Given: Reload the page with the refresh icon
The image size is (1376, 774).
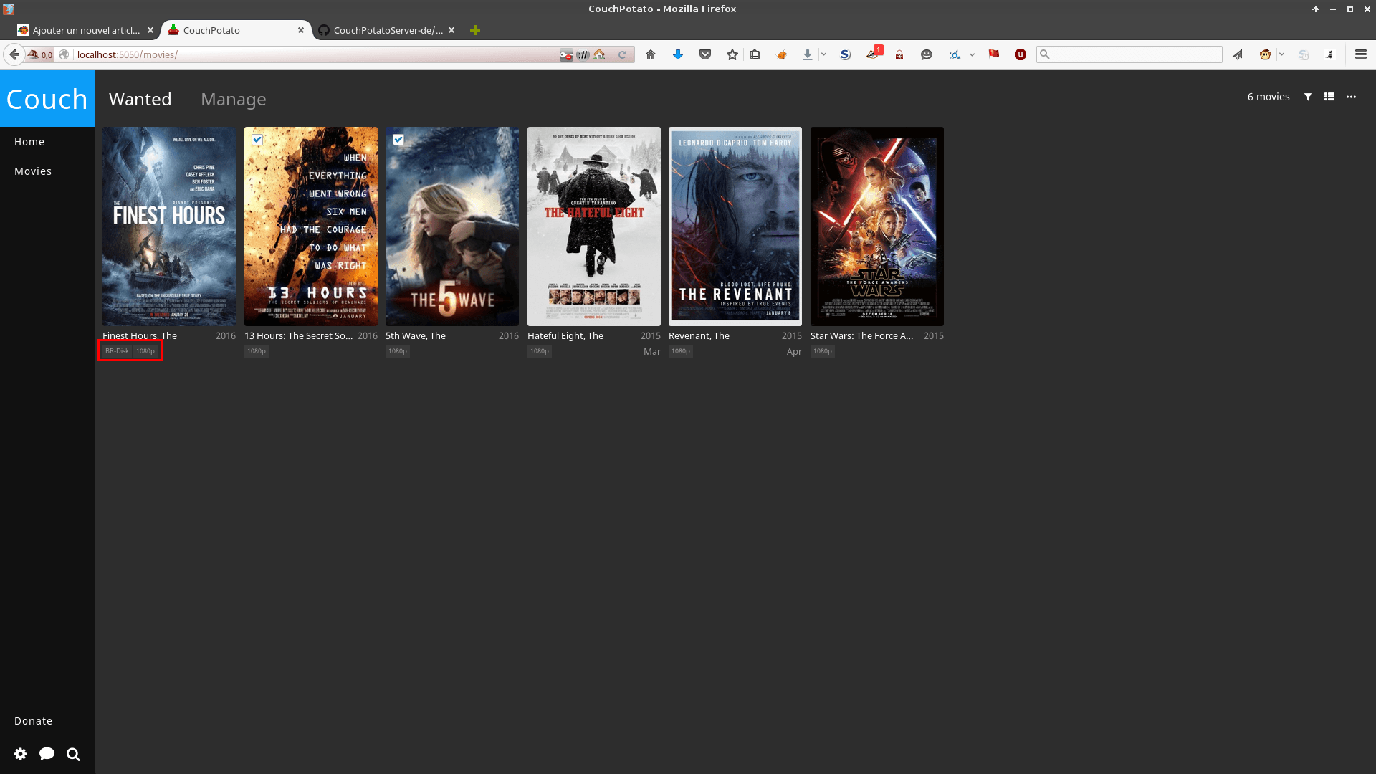Looking at the screenshot, I should pos(623,54).
